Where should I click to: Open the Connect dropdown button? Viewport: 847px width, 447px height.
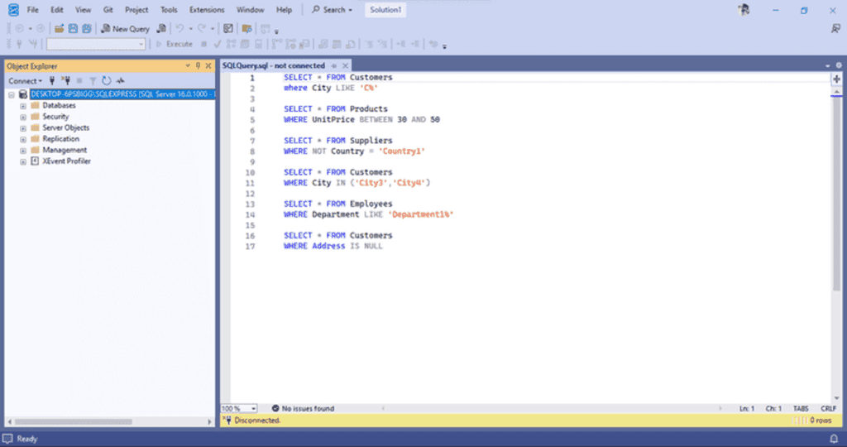click(25, 81)
